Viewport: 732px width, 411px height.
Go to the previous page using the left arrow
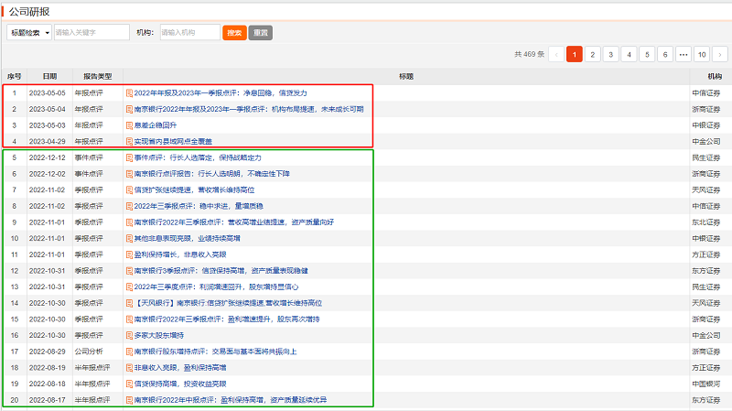(555, 54)
